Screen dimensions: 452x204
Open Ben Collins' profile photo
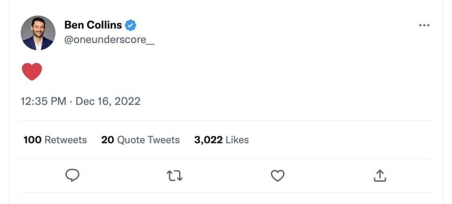38,33
